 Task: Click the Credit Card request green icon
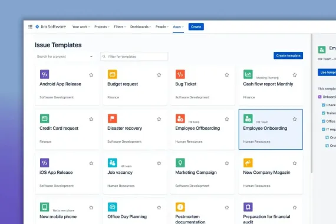[45, 118]
